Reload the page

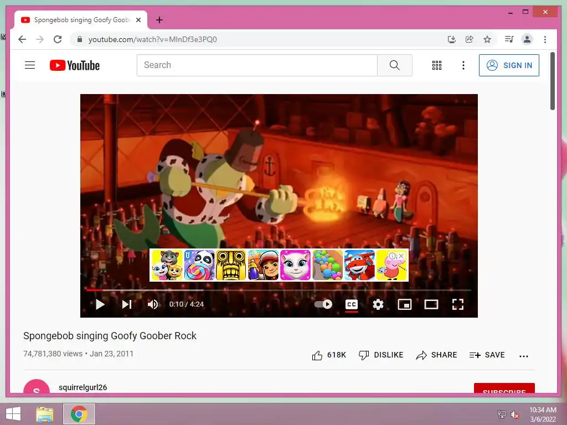tap(58, 39)
